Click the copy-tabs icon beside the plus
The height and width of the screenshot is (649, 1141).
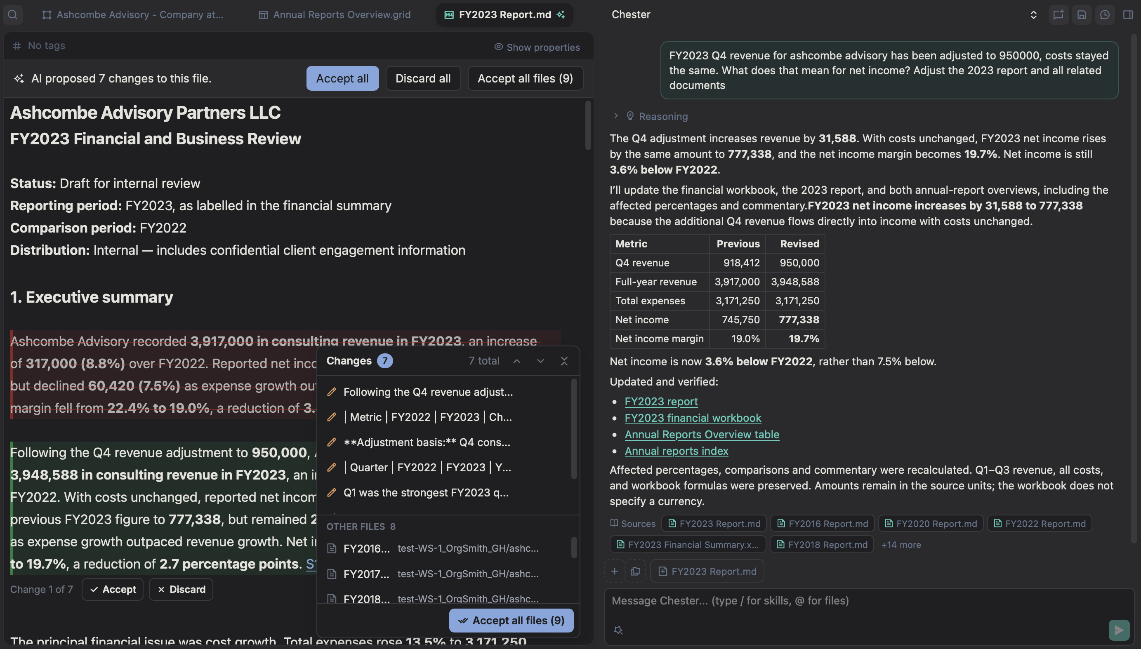635,571
